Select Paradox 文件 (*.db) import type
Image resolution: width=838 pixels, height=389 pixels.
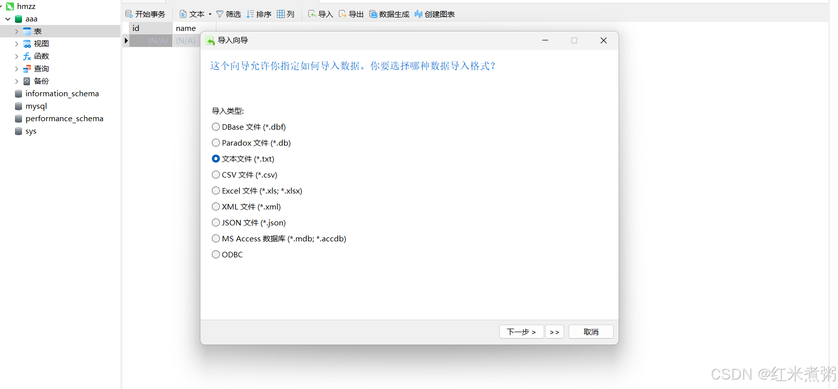(216, 143)
